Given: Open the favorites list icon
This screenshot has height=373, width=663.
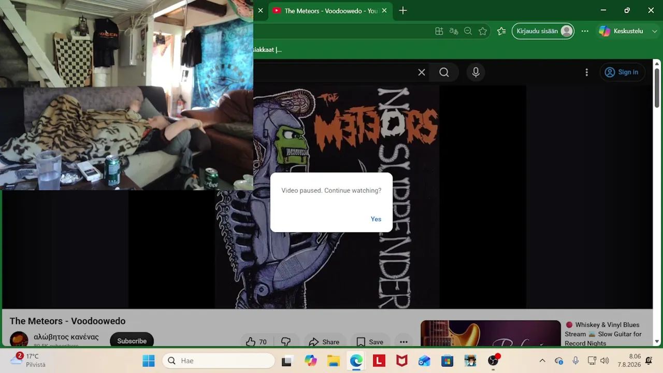Looking at the screenshot, I should [501, 31].
